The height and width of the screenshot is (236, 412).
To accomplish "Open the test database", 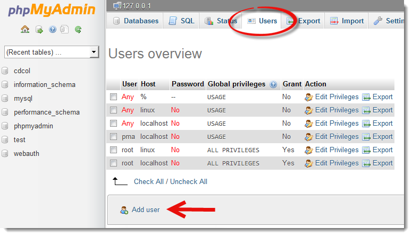I will (20, 140).
